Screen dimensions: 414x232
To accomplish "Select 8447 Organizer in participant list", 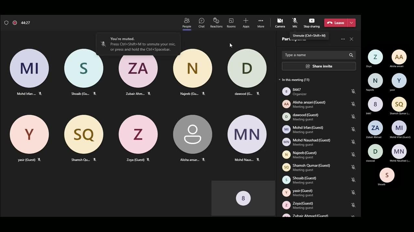I will (319, 92).
